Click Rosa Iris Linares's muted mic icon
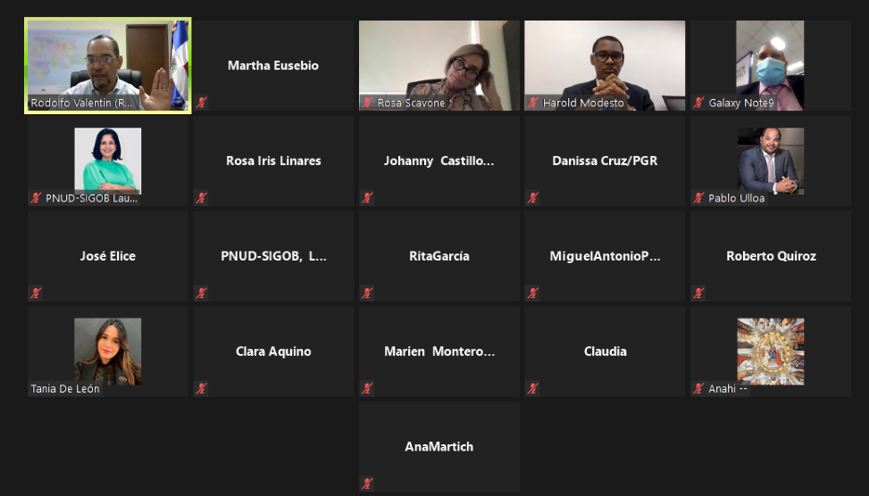869x496 pixels. pos(202,198)
